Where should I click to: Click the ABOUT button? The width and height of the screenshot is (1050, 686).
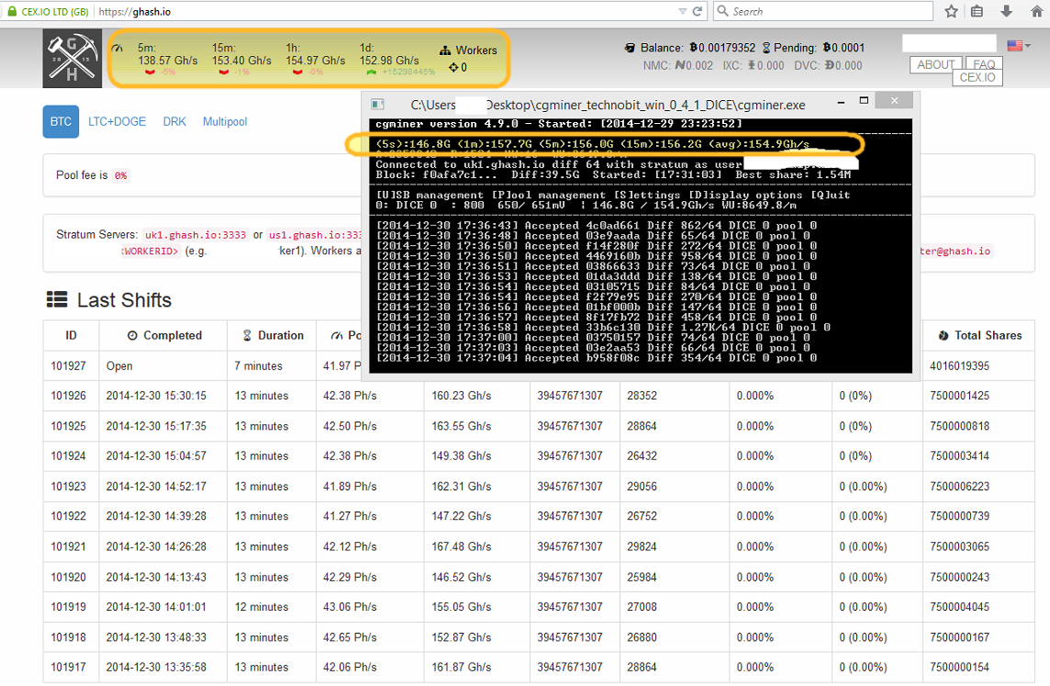click(935, 64)
